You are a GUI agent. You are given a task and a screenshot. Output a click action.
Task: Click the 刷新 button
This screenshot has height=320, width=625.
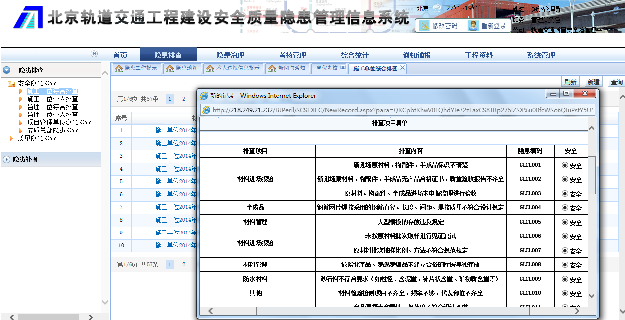(x=570, y=82)
